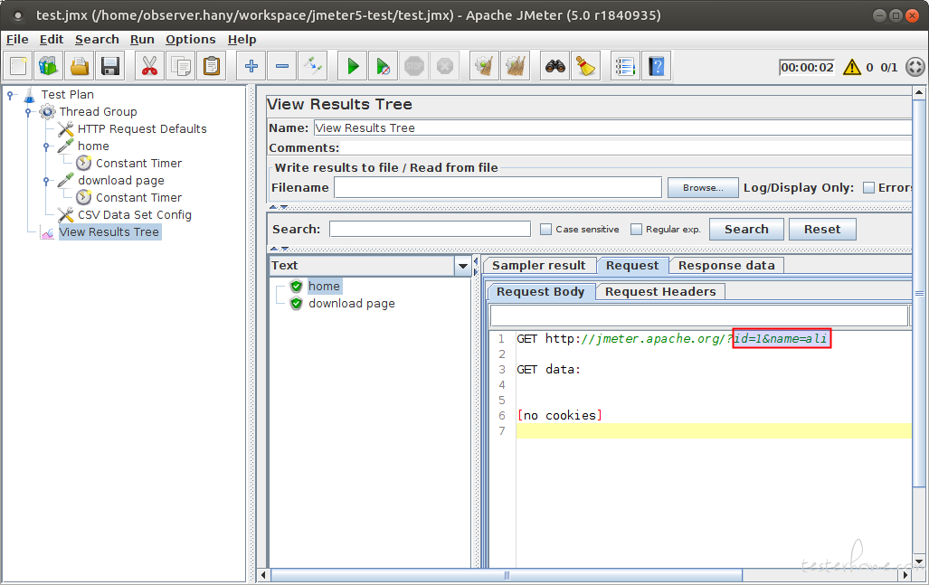Open the Options menu
The height and width of the screenshot is (585, 929).
(190, 40)
